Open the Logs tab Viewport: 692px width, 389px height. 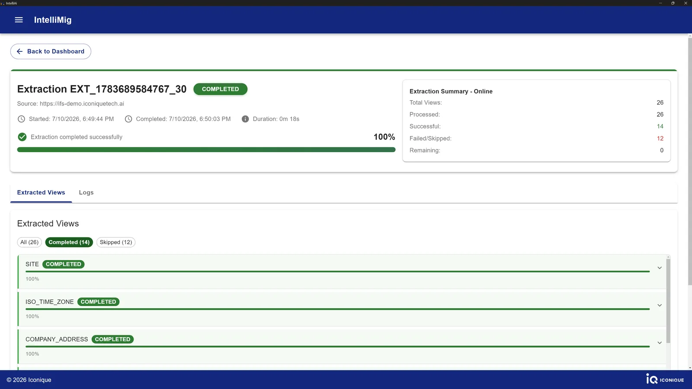pyautogui.click(x=86, y=193)
